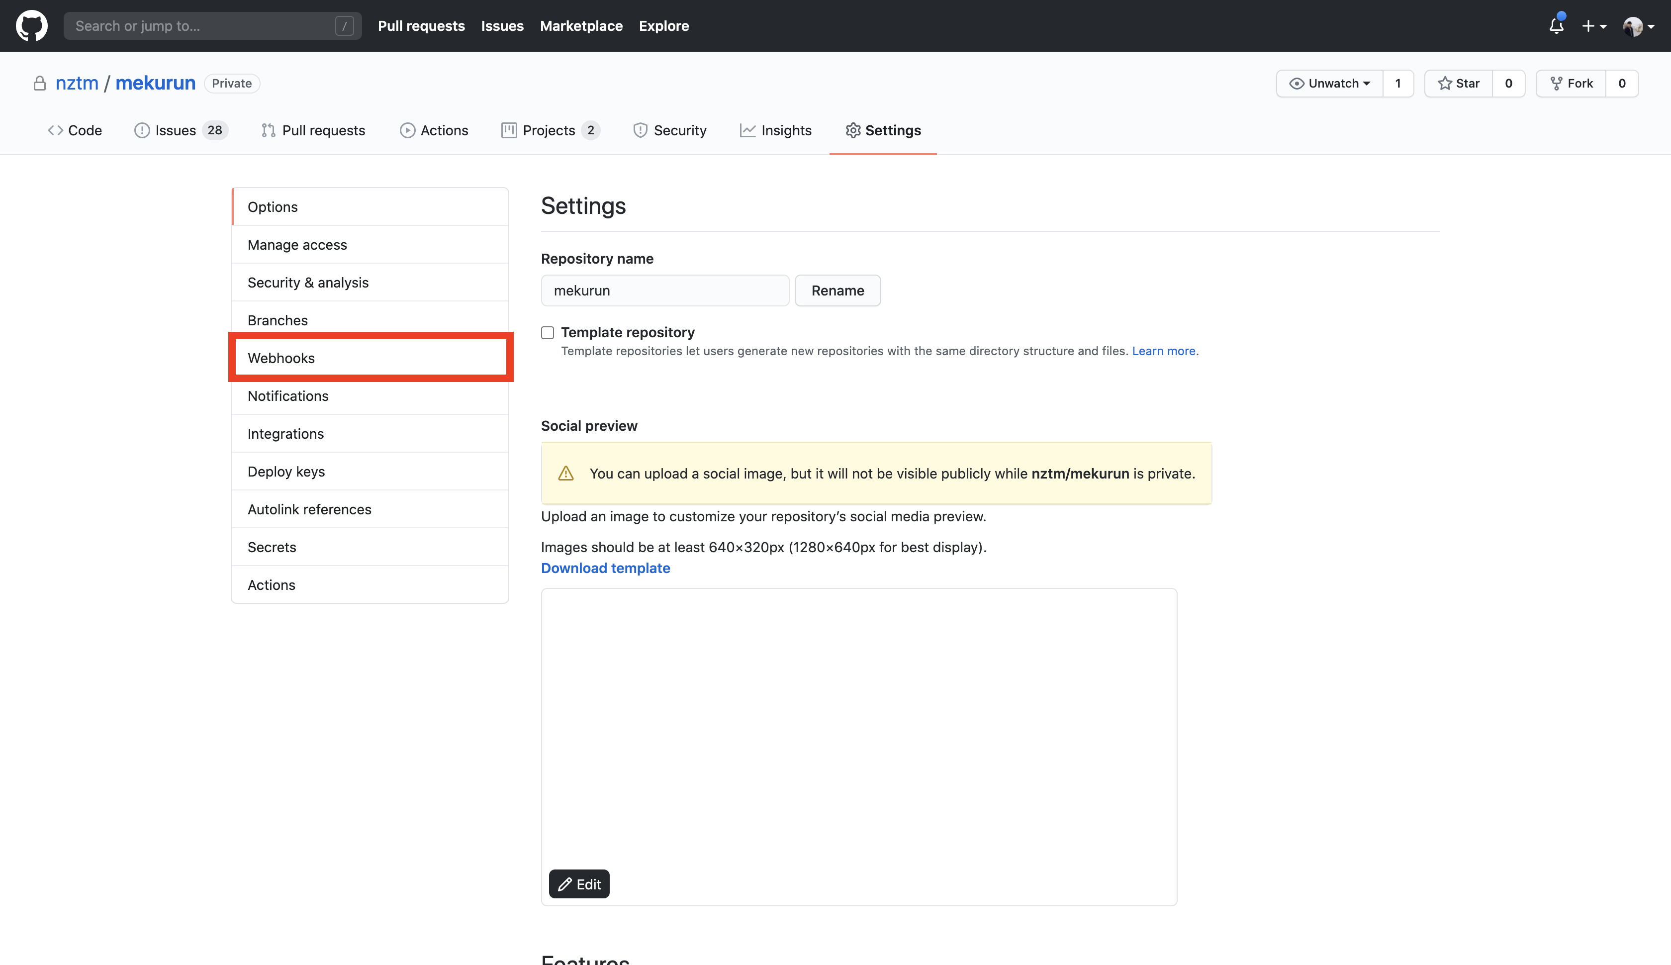Switch to the repository Issues tab
Screen dimensions: 1671x965
181,130
